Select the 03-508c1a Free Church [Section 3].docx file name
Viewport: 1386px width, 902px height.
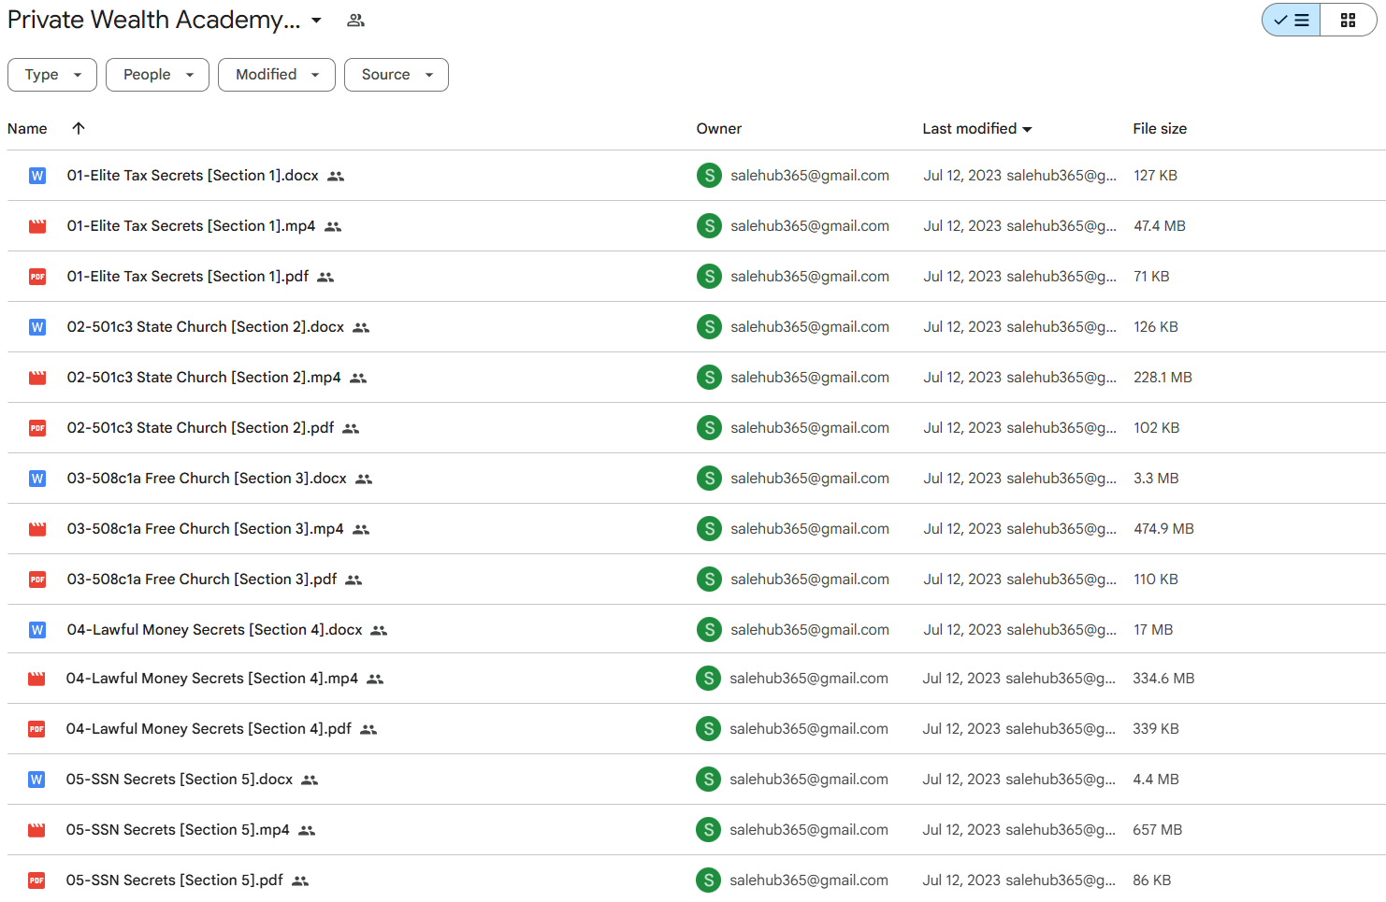point(207,479)
